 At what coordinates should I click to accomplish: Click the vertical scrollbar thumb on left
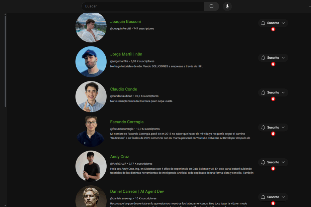tap(5, 61)
